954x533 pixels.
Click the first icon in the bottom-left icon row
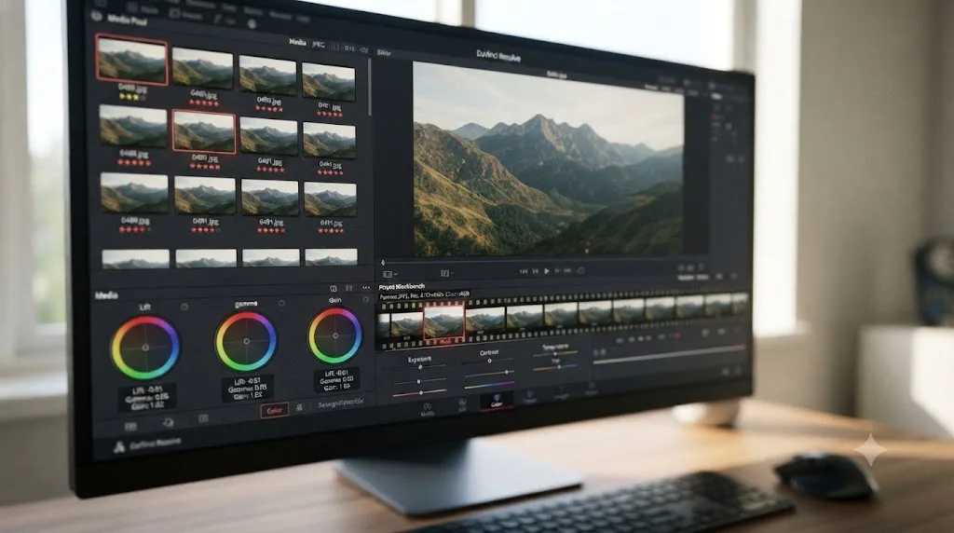[130, 426]
